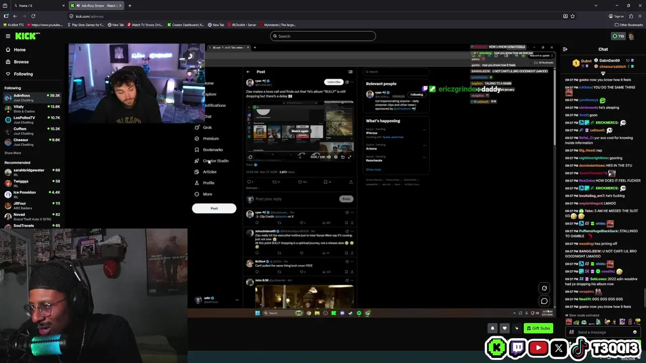The width and height of the screenshot is (646, 363).
Task: Open Play Slots Games bookmark
Action: [85, 25]
